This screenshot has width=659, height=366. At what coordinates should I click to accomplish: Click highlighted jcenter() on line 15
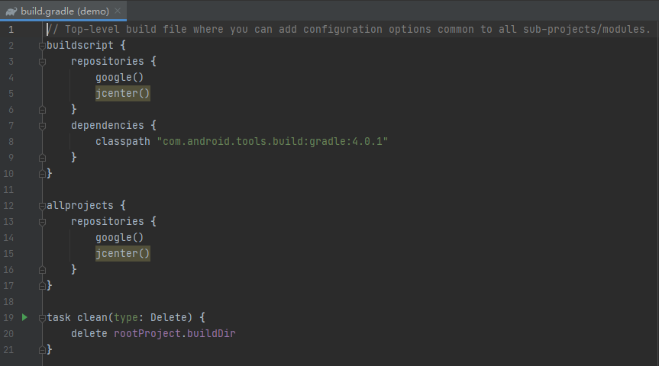click(122, 253)
